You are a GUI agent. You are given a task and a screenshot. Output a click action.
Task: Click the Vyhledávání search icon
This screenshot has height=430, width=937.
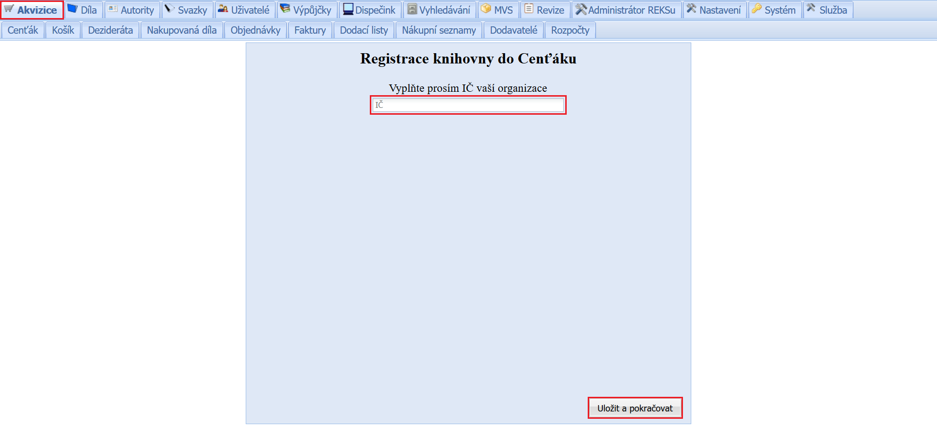tap(412, 9)
